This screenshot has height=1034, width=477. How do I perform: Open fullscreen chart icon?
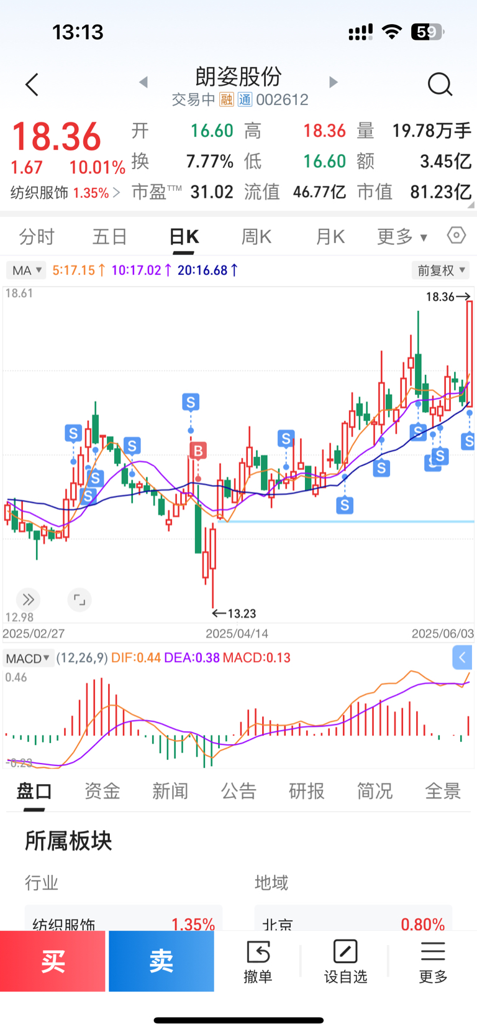79,600
